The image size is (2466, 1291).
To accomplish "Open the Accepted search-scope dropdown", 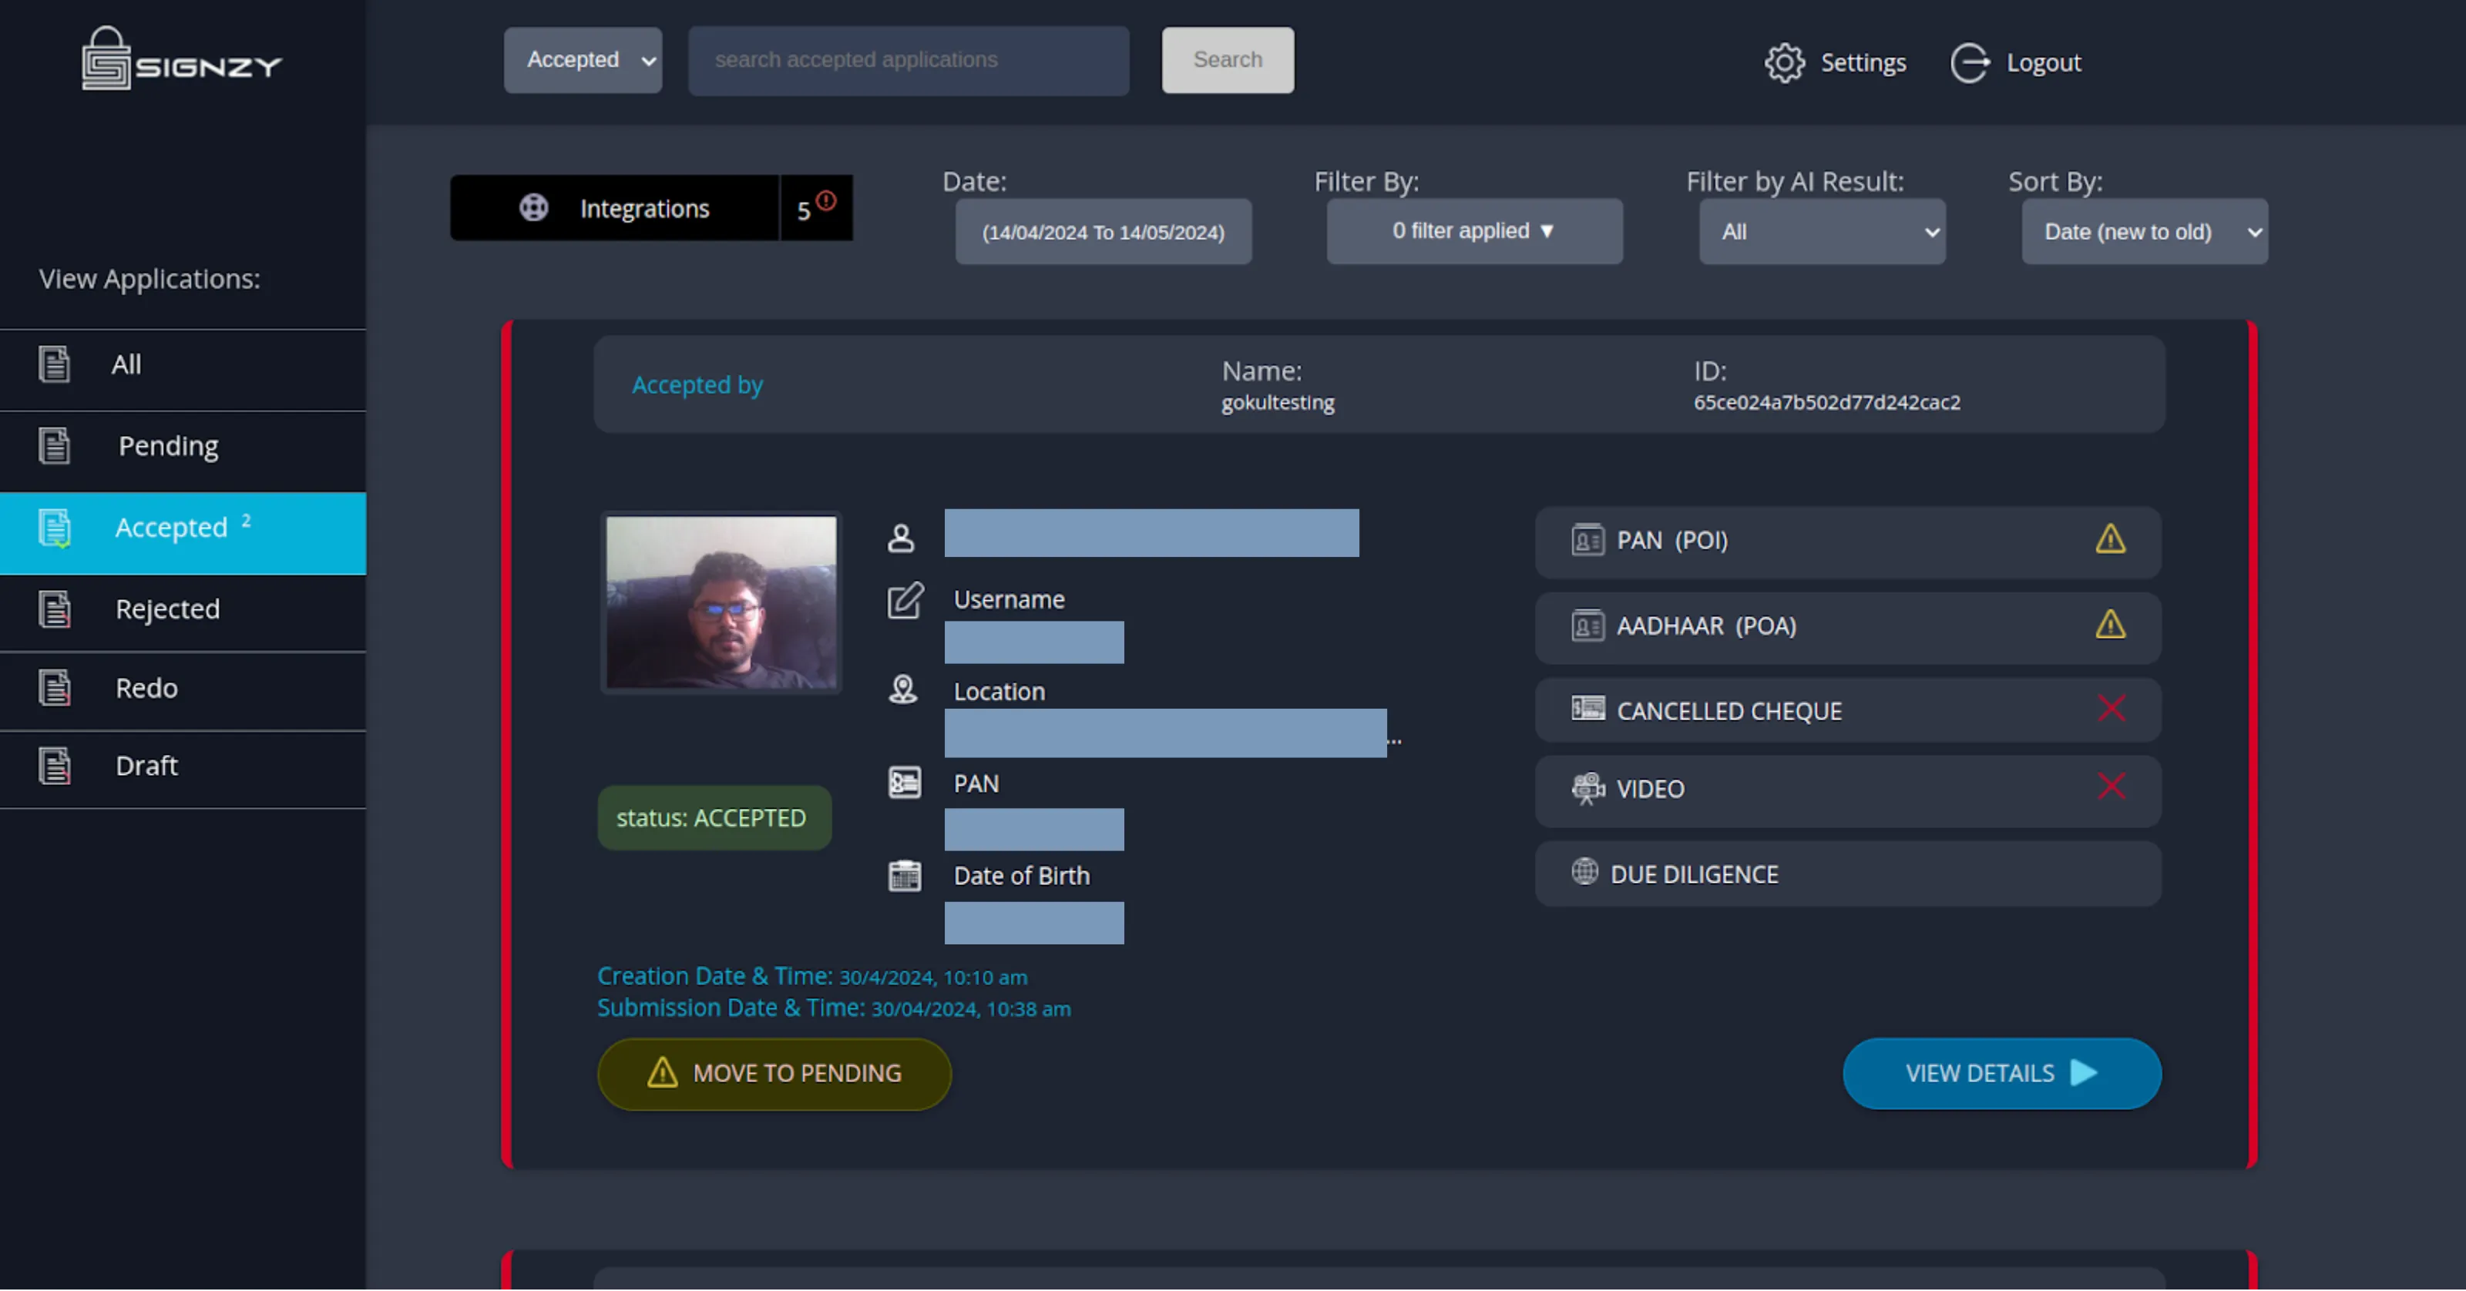I will [x=583, y=60].
